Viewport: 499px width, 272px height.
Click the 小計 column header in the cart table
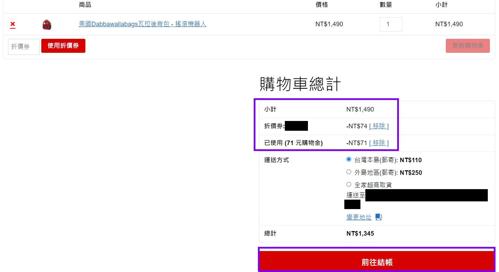pos(441,5)
